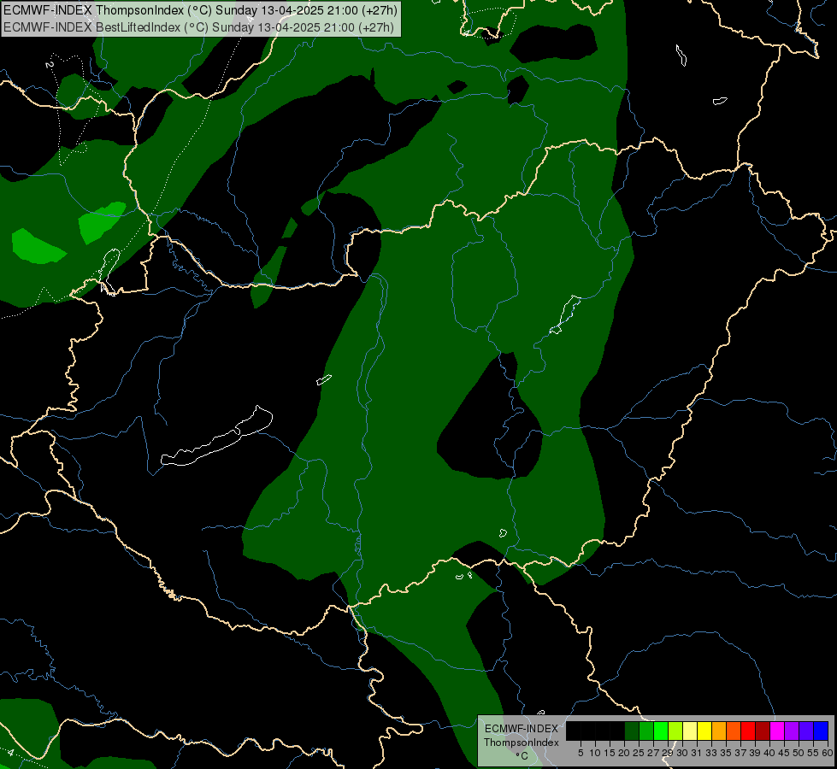Pick the orange 33-35 legend swatch
This screenshot has width=837, height=769.
(719, 731)
